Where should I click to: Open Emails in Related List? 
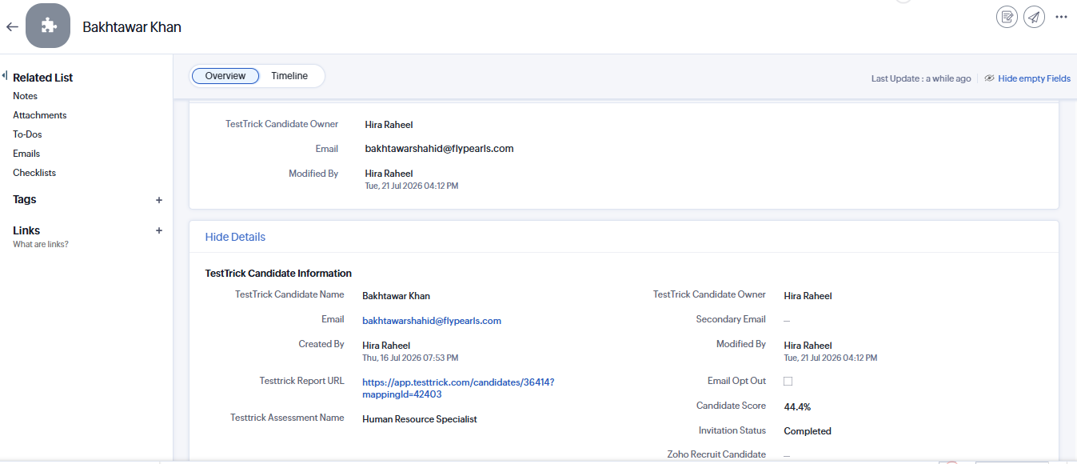point(26,154)
